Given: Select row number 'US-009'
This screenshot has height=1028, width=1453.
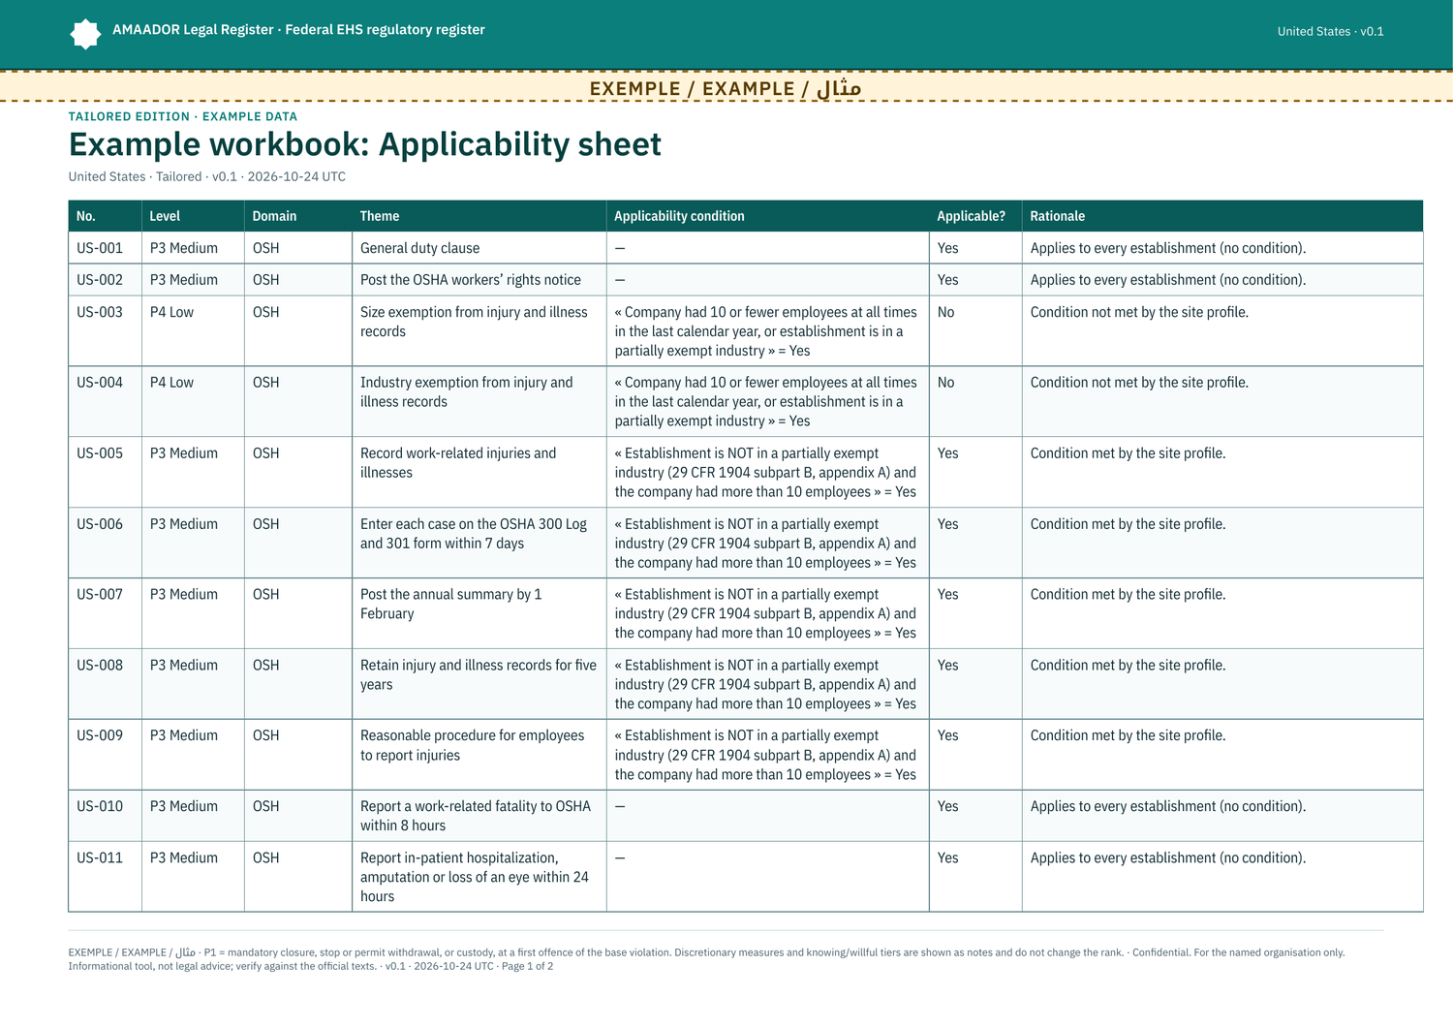Looking at the screenshot, I should click(x=100, y=735).
